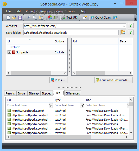Switch to the Skipped tab
The image size is (139, 151).
point(46,93)
